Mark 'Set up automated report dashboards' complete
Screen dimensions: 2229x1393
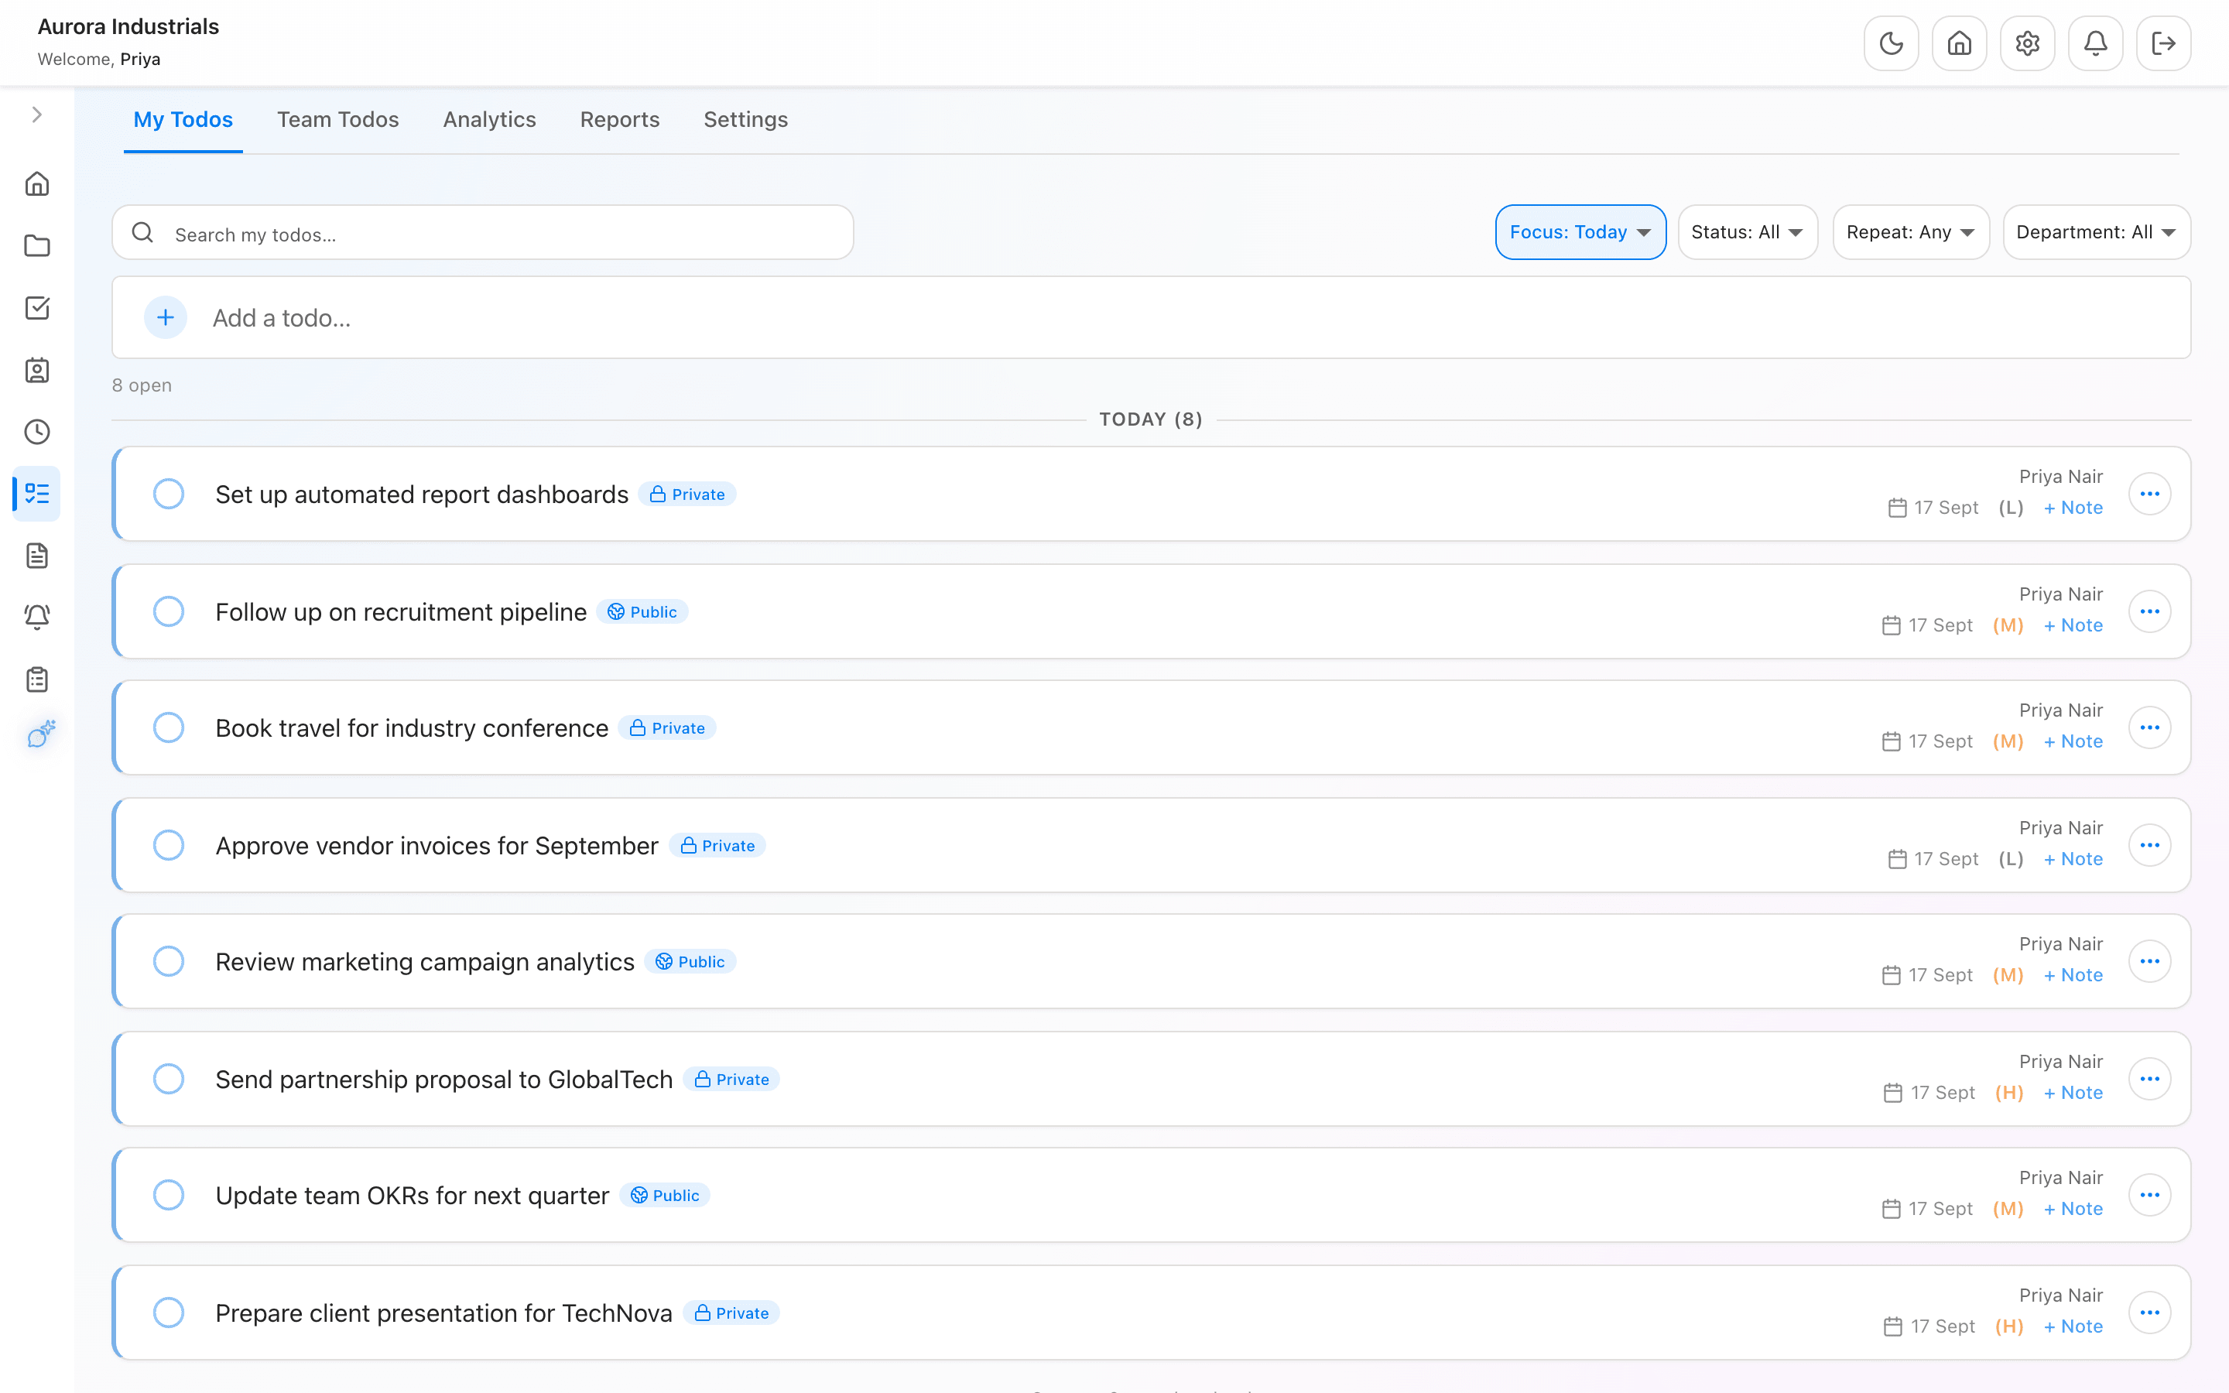pyautogui.click(x=169, y=494)
